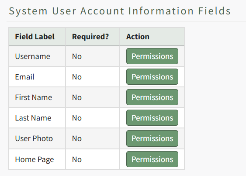
Task: Open Permissions for the User Photo field
Action: pyautogui.click(x=152, y=138)
